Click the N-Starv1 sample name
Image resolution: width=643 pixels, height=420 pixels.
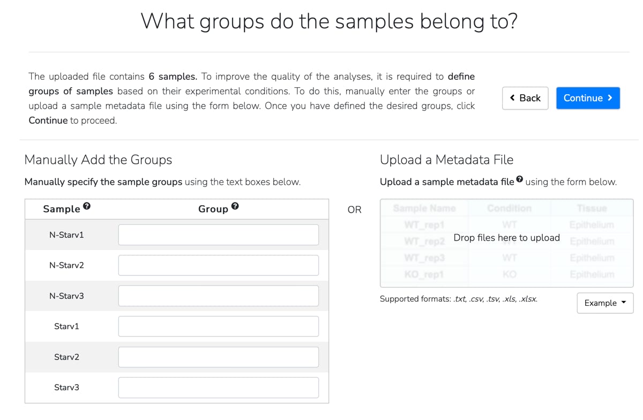(x=66, y=235)
